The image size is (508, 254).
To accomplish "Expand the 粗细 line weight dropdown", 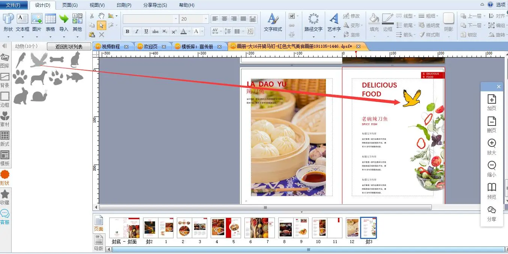I will pos(437,16).
